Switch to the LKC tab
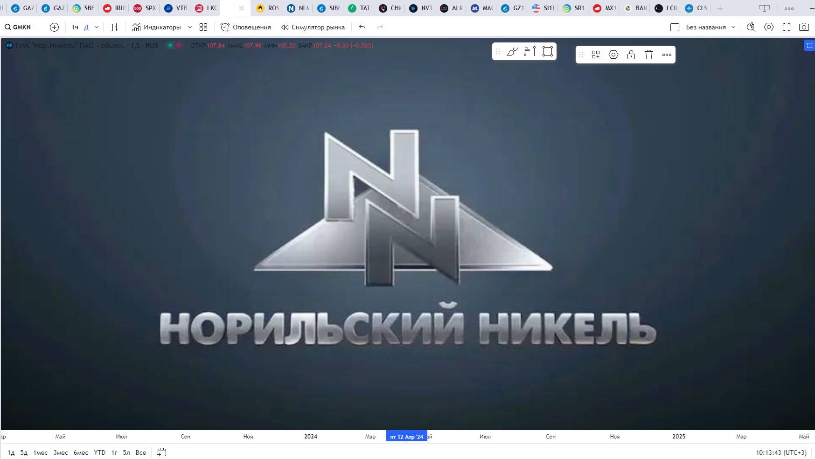The width and height of the screenshot is (815, 459). [x=206, y=8]
